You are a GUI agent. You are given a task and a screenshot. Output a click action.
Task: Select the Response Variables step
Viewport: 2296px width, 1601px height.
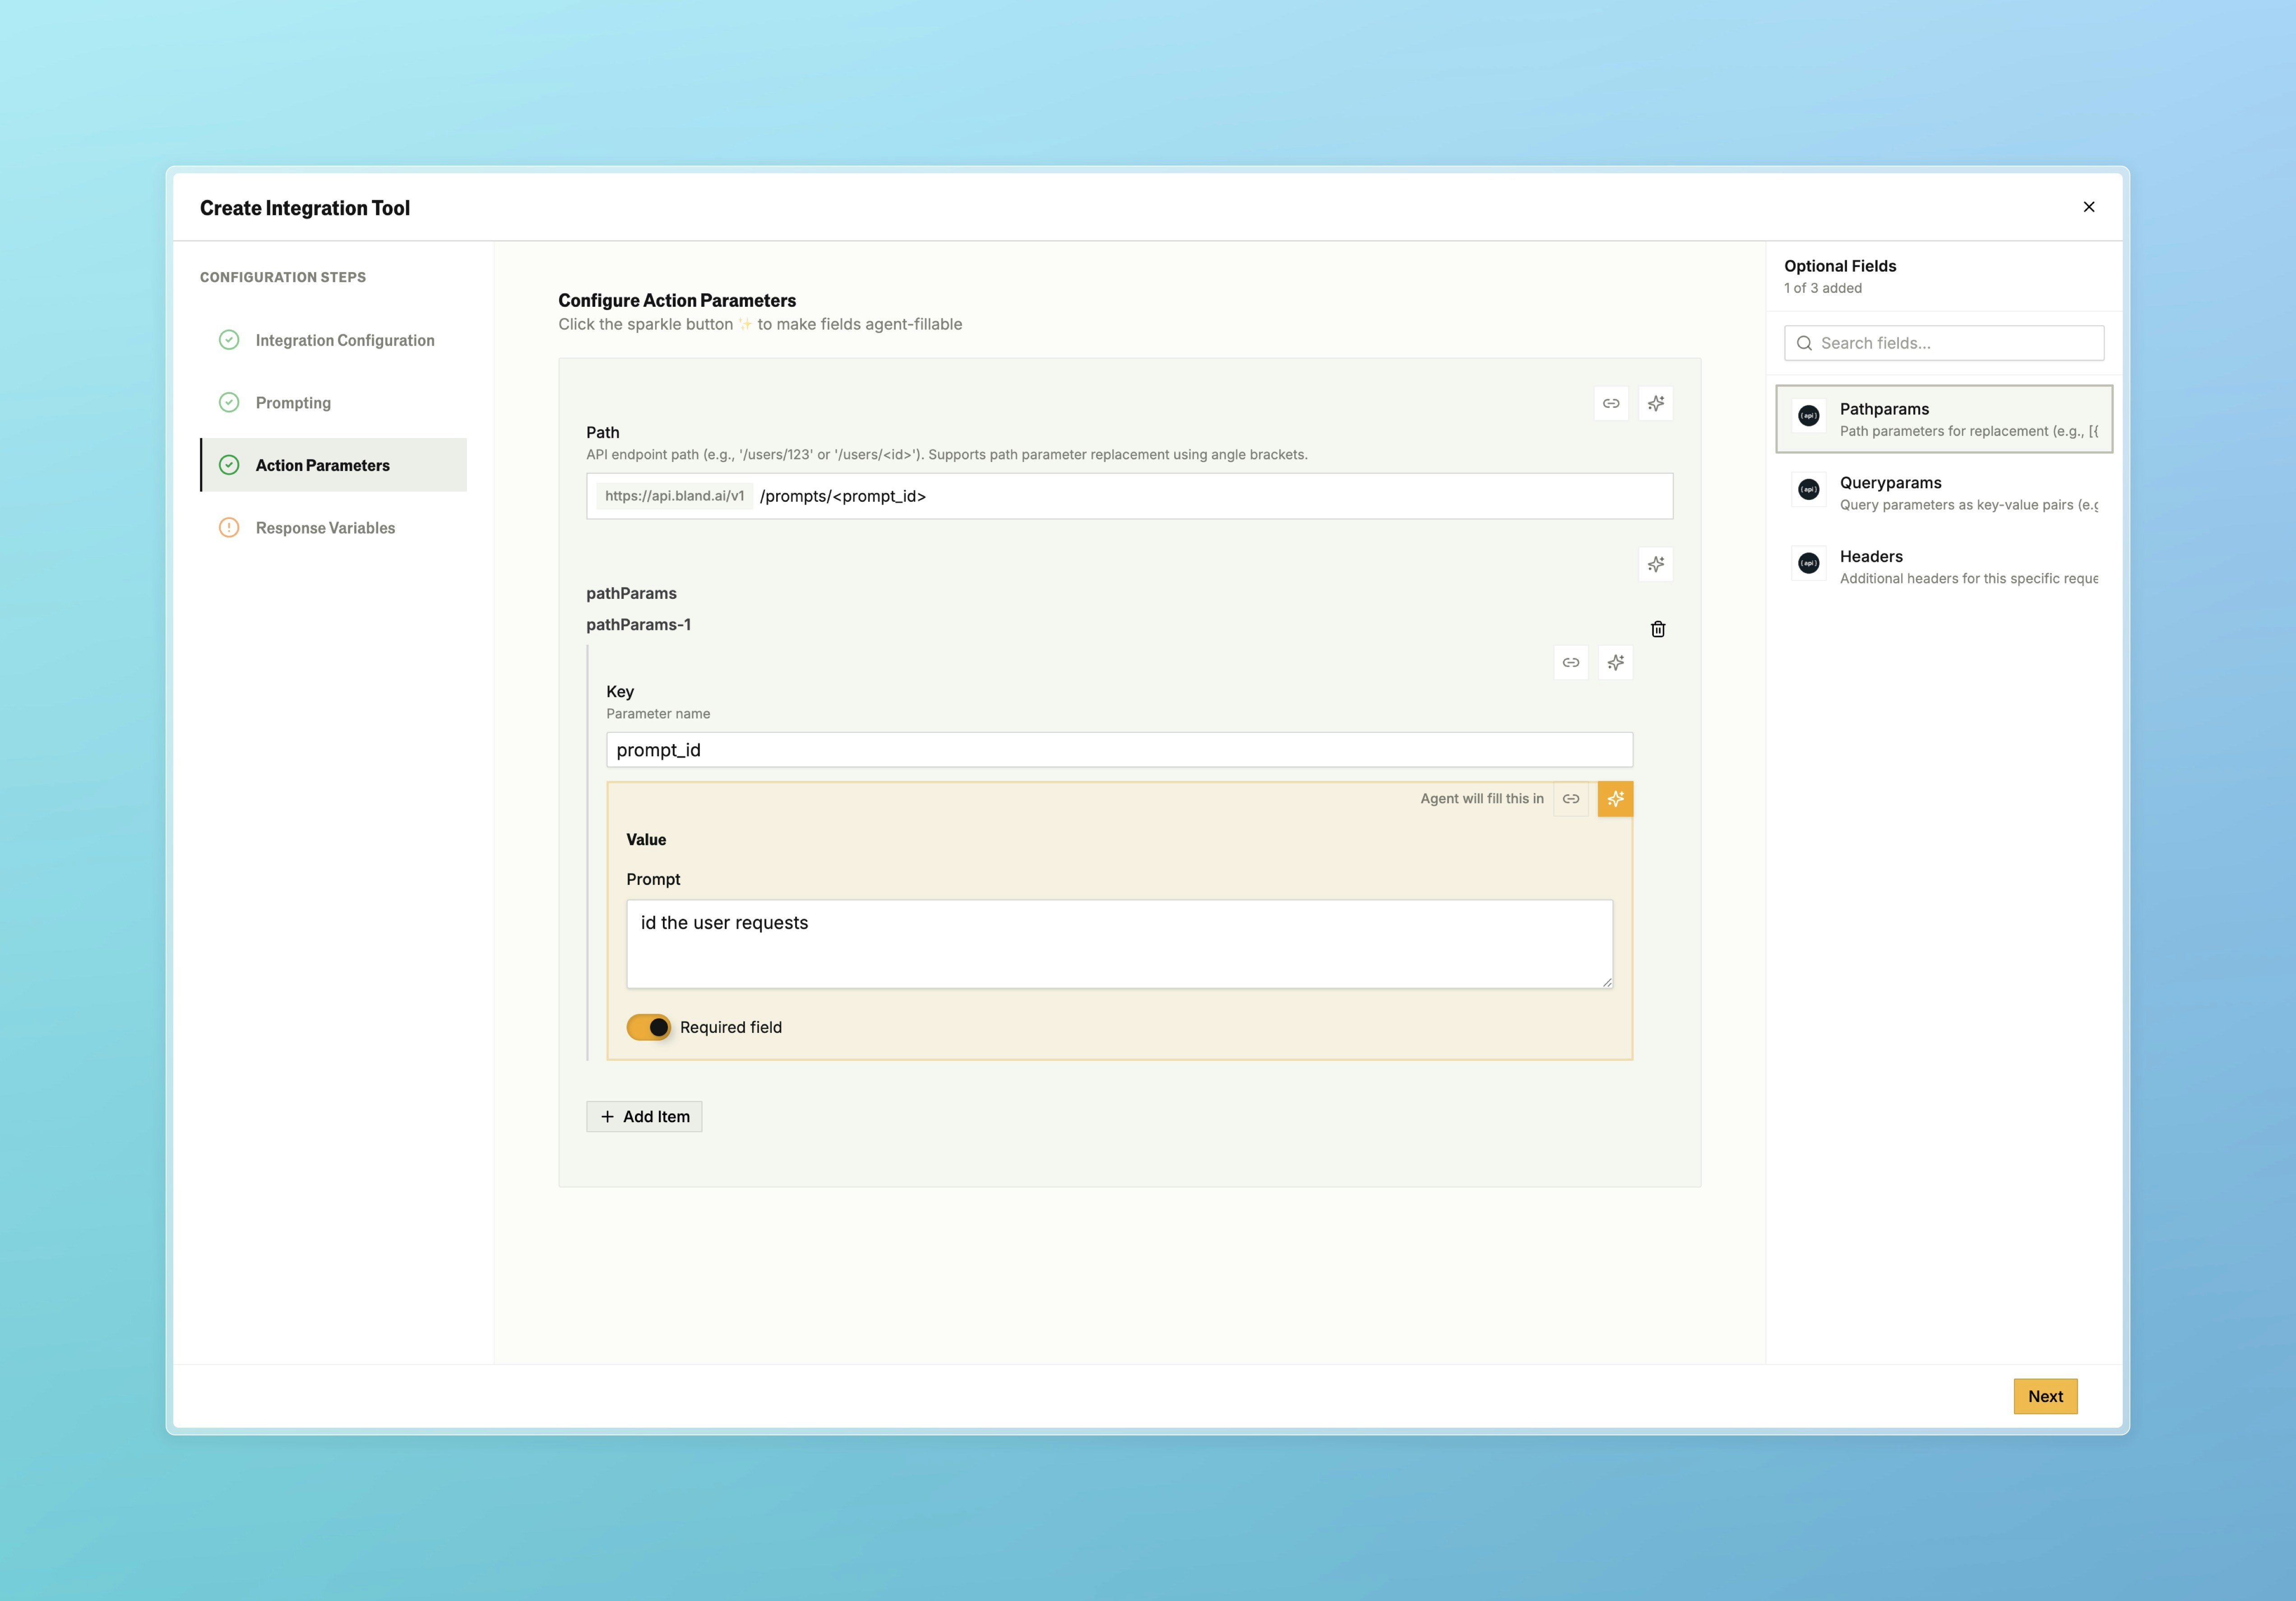click(325, 528)
